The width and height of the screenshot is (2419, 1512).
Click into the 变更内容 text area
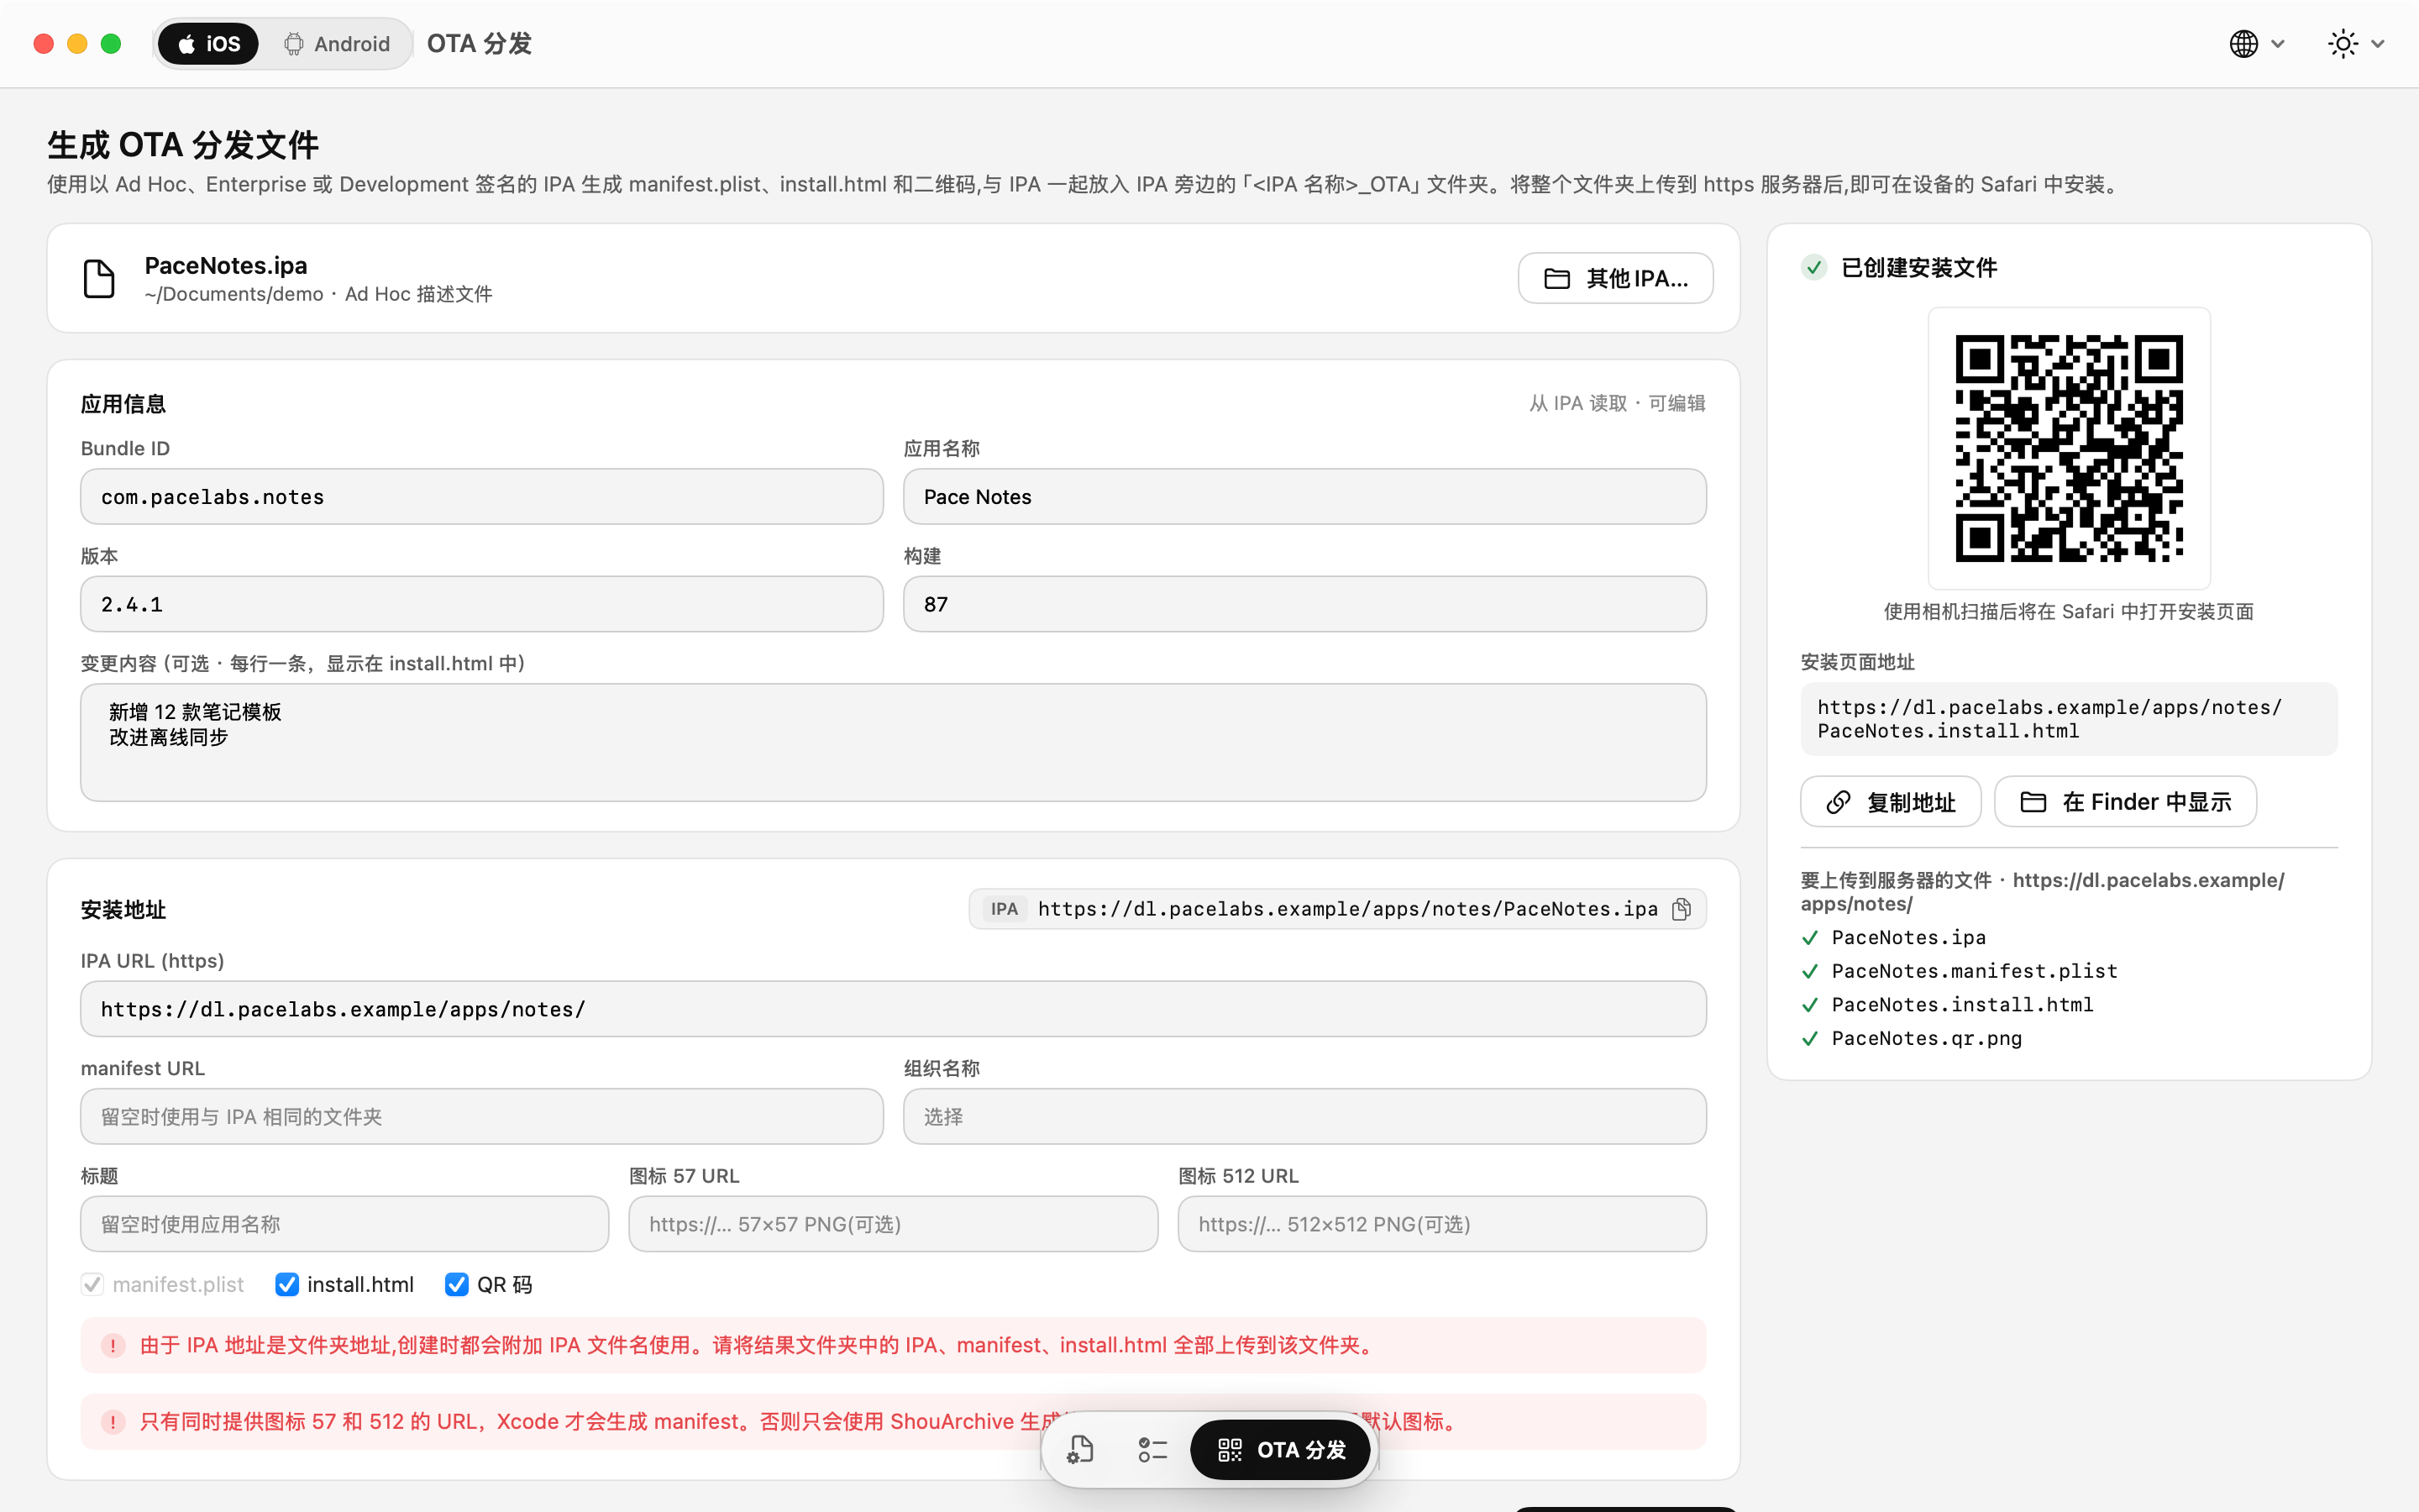pyautogui.click(x=894, y=742)
